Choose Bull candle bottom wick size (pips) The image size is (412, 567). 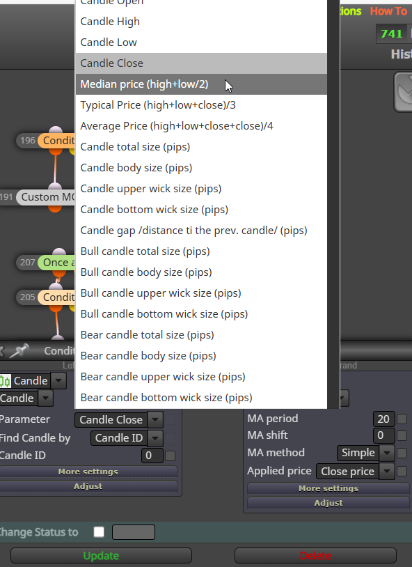click(x=201, y=314)
